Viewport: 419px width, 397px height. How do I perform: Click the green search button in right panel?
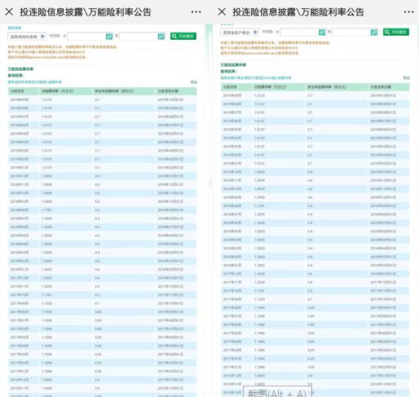[396, 32]
